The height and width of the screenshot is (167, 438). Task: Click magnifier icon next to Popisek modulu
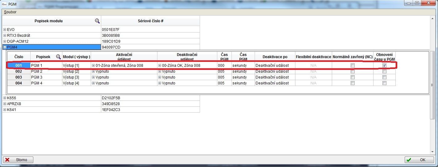pyautogui.click(x=97, y=21)
